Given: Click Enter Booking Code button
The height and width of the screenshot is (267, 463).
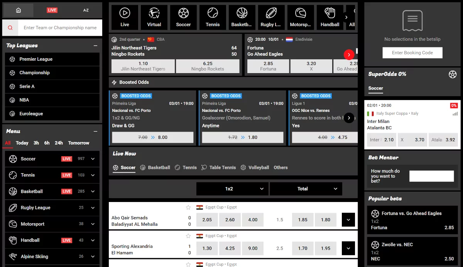Looking at the screenshot, I should coord(412,53).
